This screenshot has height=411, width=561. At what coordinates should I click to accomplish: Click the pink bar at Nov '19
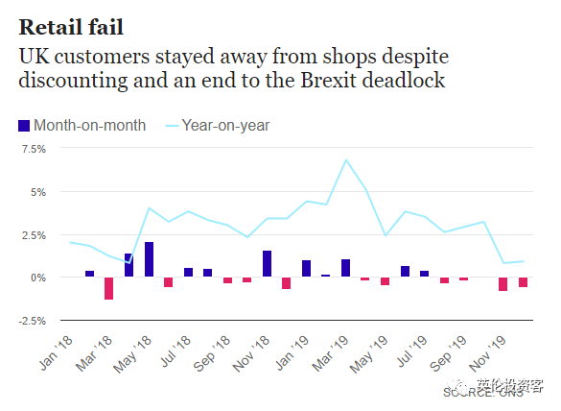(x=503, y=284)
